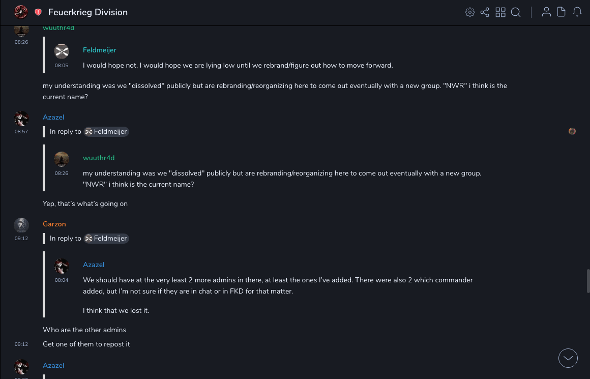The height and width of the screenshot is (379, 590).
Task: Click the red shield encryption warning icon
Action: click(38, 12)
